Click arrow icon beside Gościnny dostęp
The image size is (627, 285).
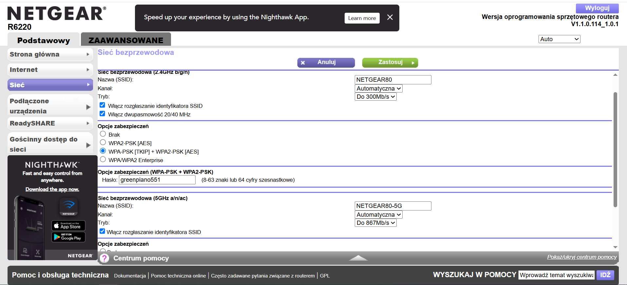pos(88,145)
